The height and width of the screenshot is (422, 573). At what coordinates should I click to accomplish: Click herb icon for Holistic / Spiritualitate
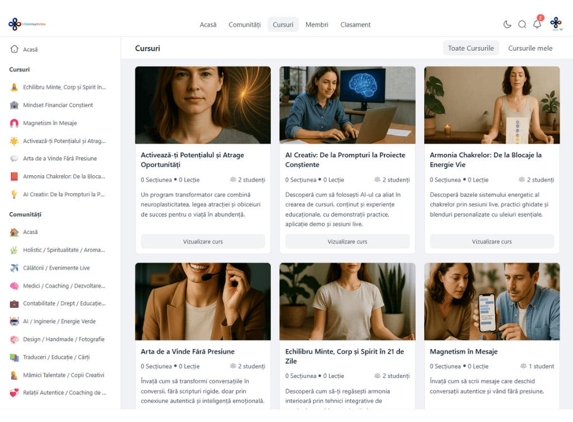tap(14, 250)
